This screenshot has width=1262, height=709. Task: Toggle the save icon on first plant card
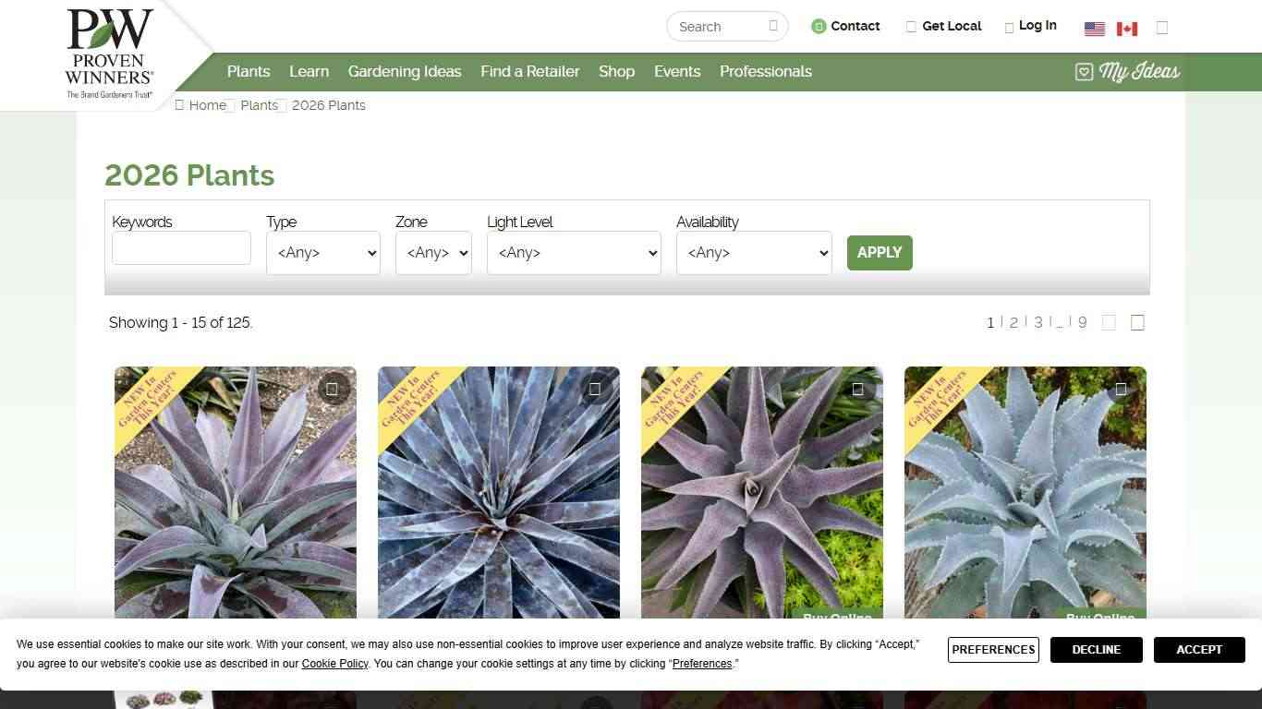click(332, 389)
